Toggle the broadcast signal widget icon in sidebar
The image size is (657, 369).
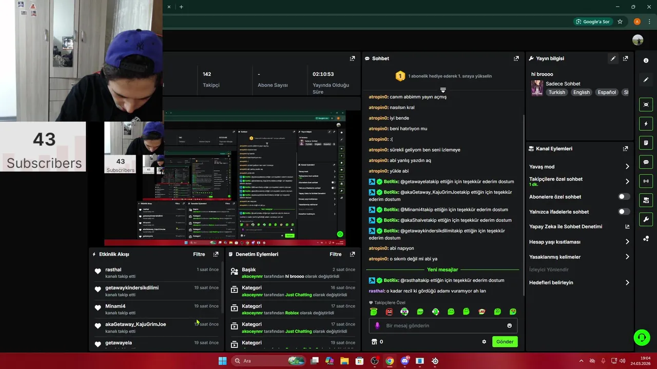(646, 181)
